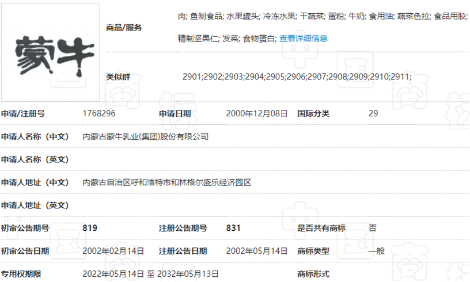Screen dimensions: 470x282
Task: Select the registration announcement date 2002年05月14日
Action: [x=256, y=251]
